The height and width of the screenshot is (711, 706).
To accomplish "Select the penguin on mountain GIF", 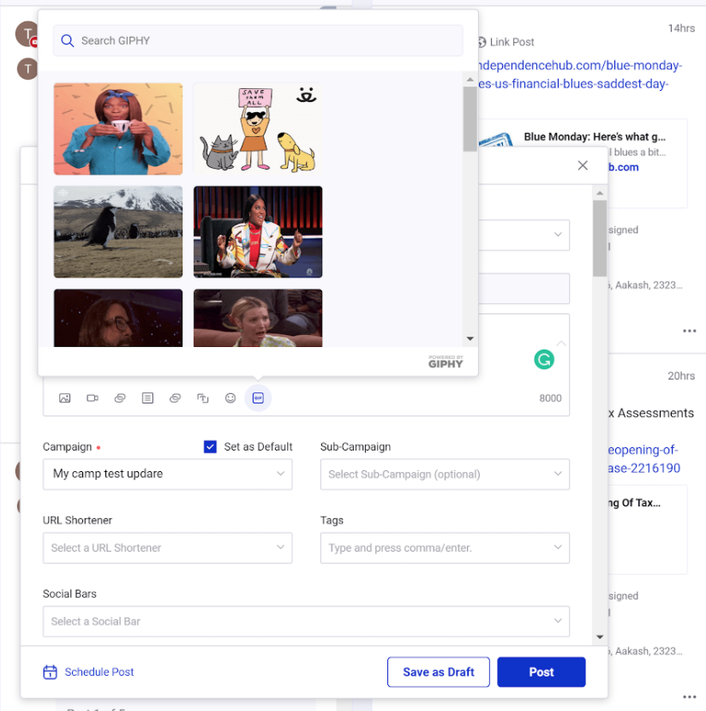I will 118,231.
